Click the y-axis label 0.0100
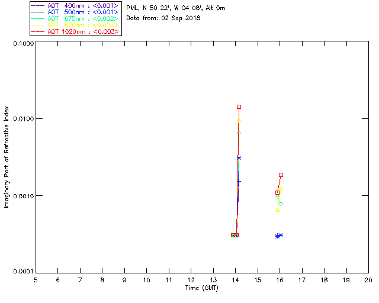Image resolution: width=379 pixels, height=303 pixels. tap(24, 119)
